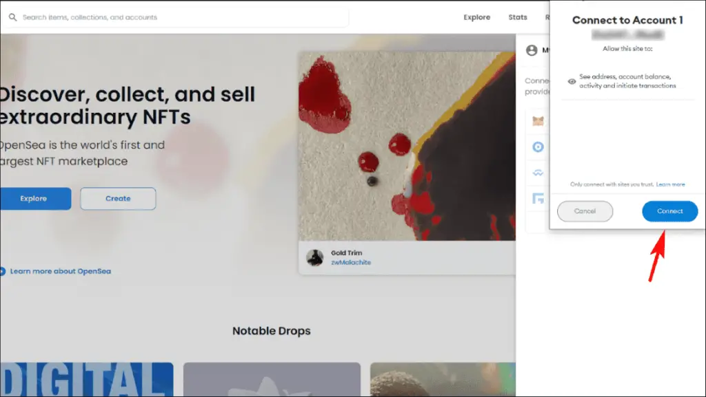The image size is (706, 397).
Task: Click the Notable Drops heading
Action: 272,331
